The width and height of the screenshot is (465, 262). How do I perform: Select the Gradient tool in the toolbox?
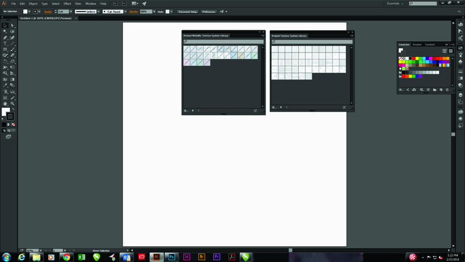pos(12,80)
